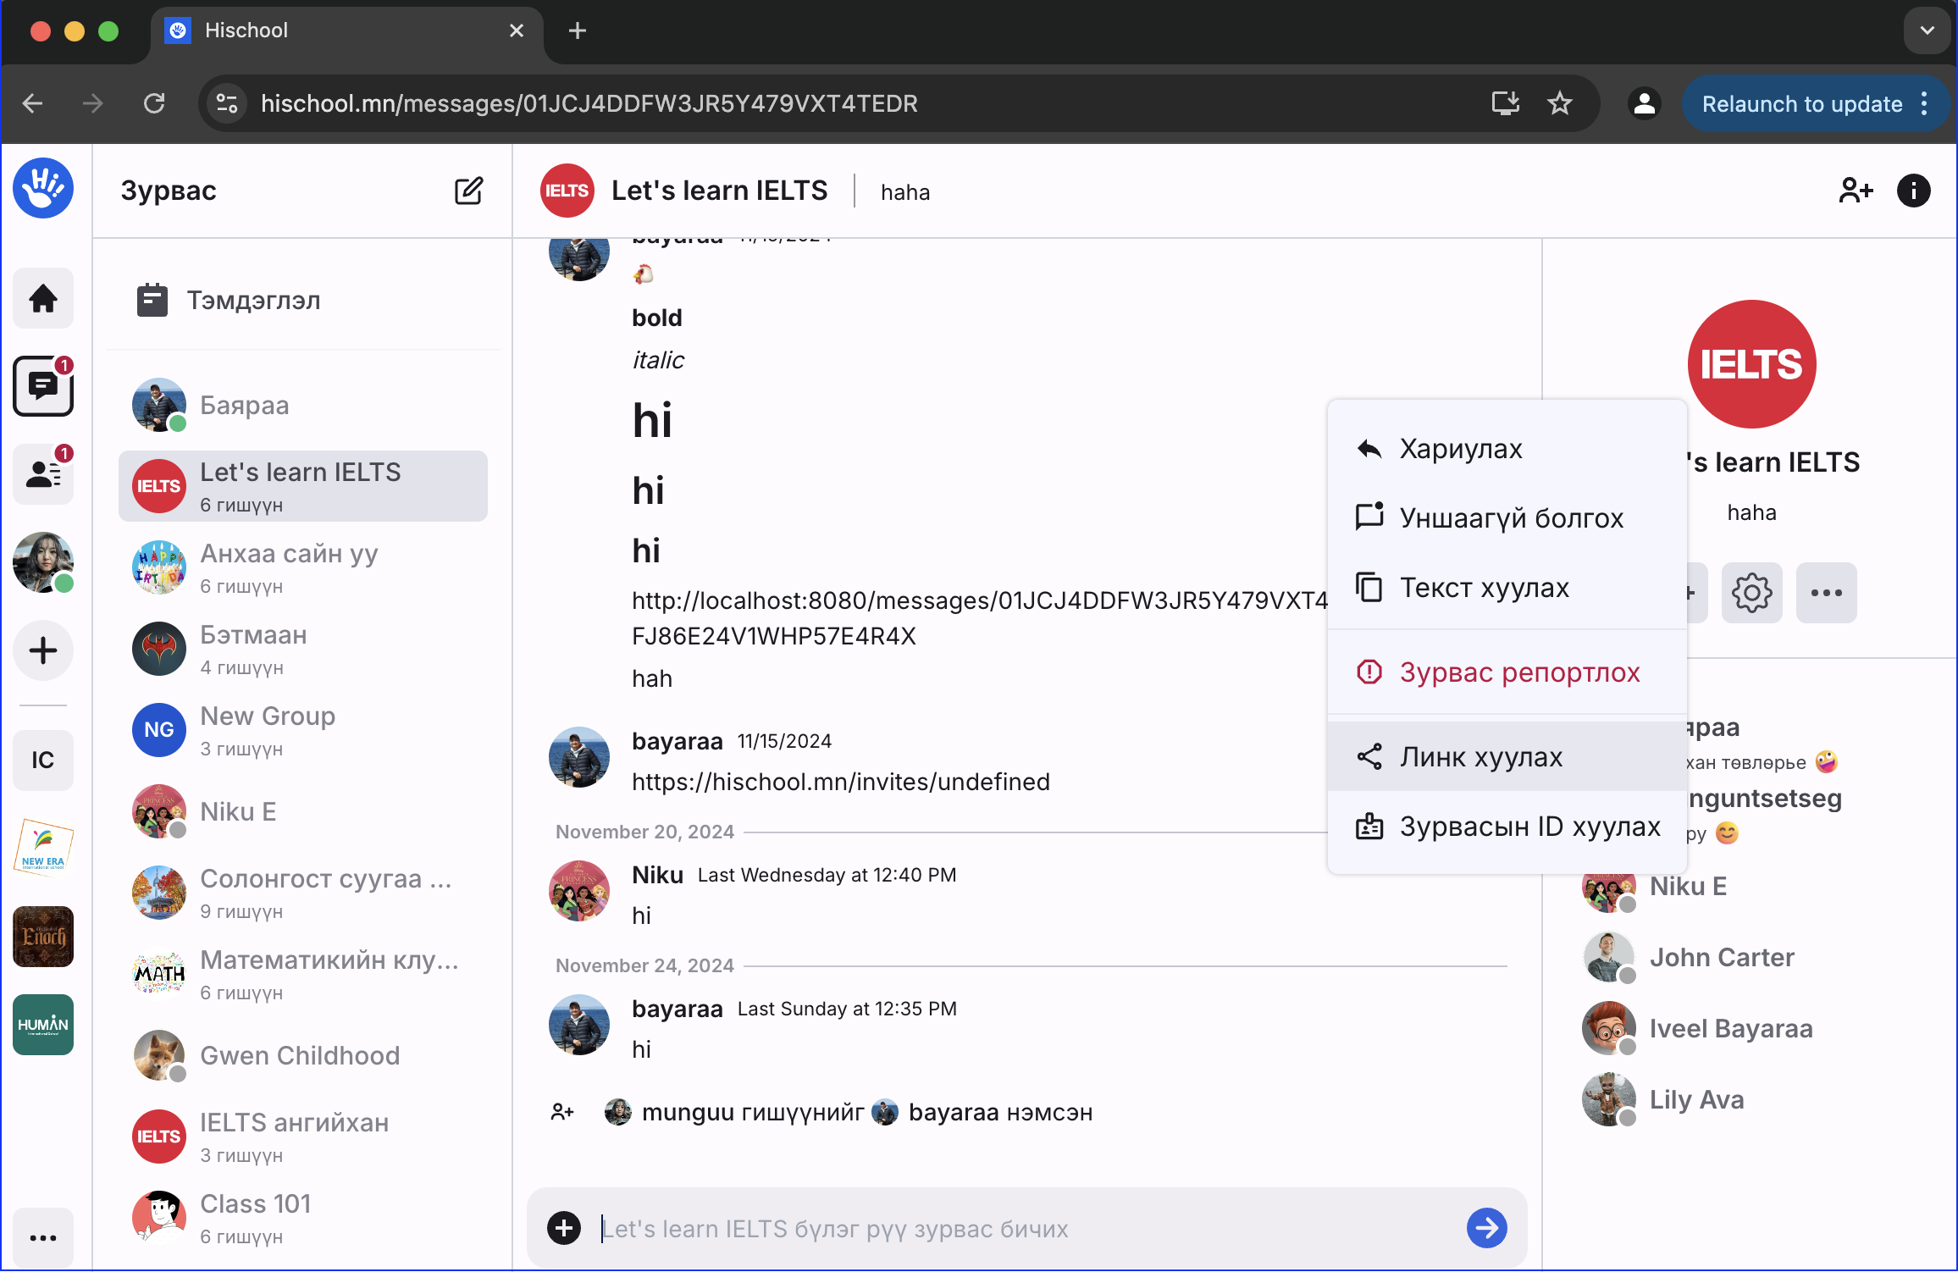
Task: Click Relaunch to update button
Action: 1802,103
